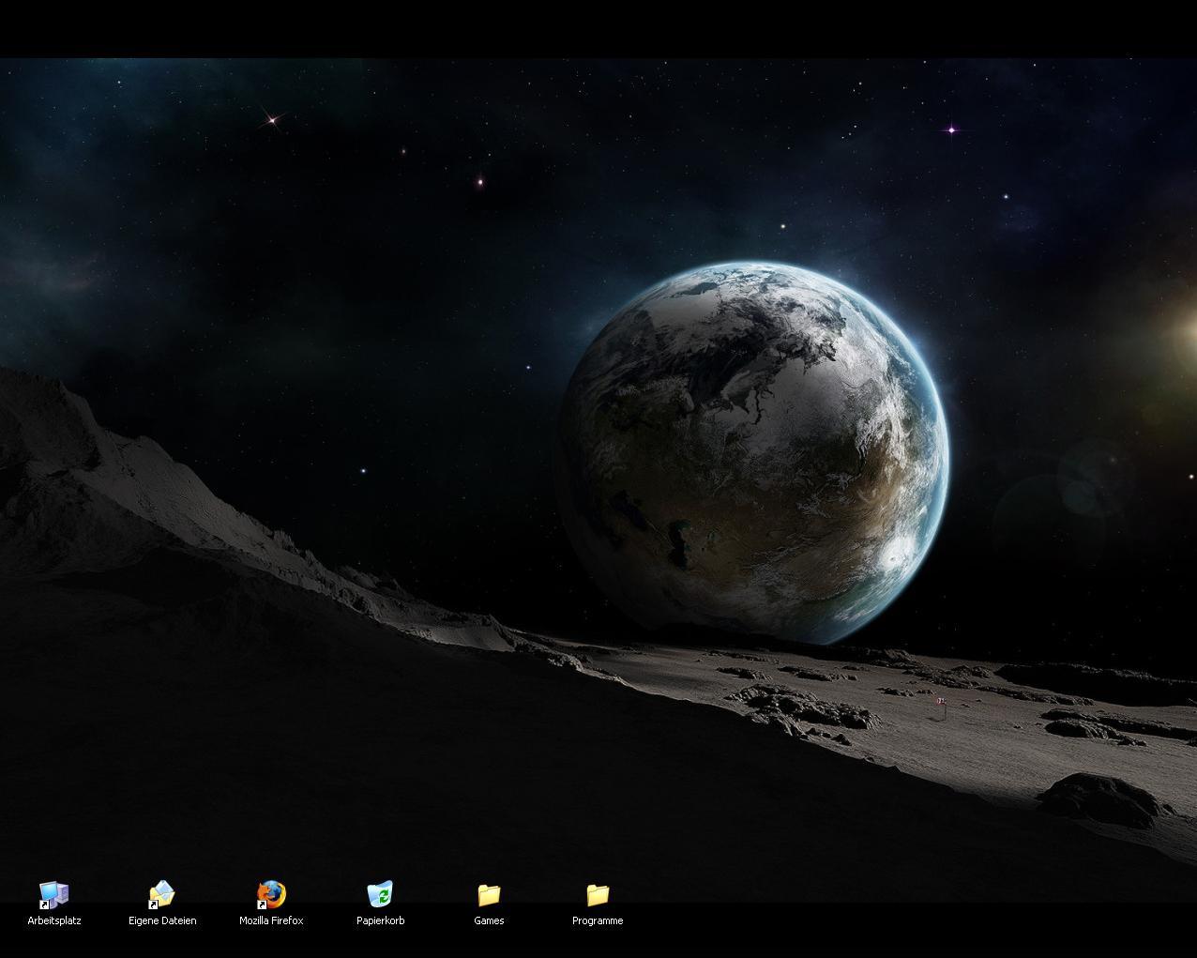Click the black band at the top of the screen
Image resolution: width=1197 pixels, height=958 pixels.
pyautogui.click(x=598, y=28)
